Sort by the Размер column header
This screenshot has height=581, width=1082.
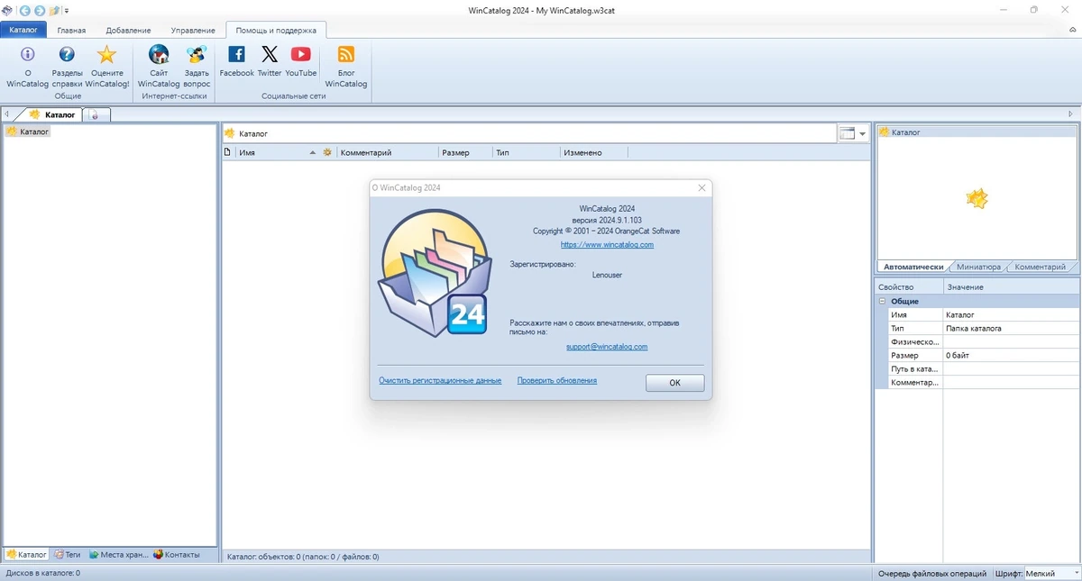[465, 152]
